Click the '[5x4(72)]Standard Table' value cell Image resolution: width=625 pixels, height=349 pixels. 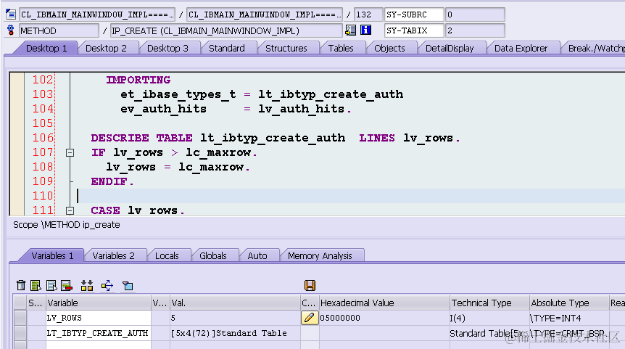coord(235,333)
